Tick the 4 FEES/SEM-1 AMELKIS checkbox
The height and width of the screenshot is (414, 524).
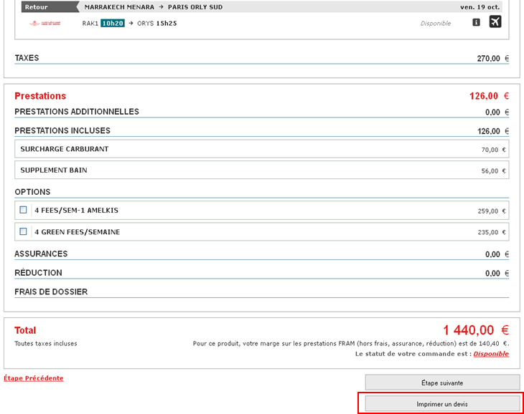[24, 210]
